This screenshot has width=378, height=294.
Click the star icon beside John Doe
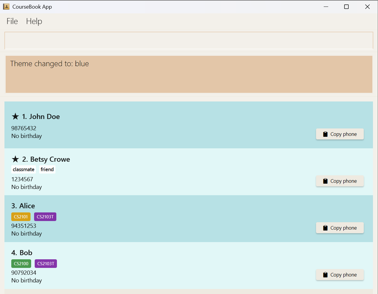tap(15, 116)
